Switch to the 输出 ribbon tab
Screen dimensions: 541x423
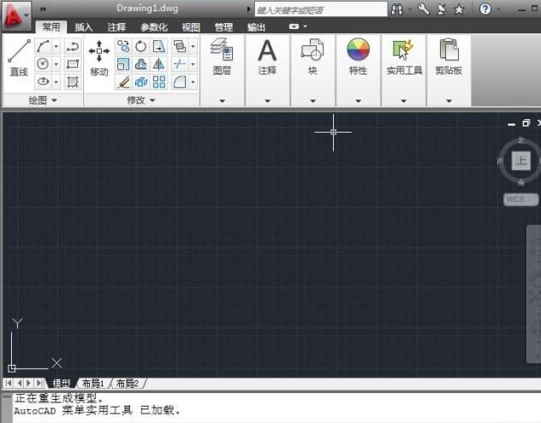[x=256, y=27]
